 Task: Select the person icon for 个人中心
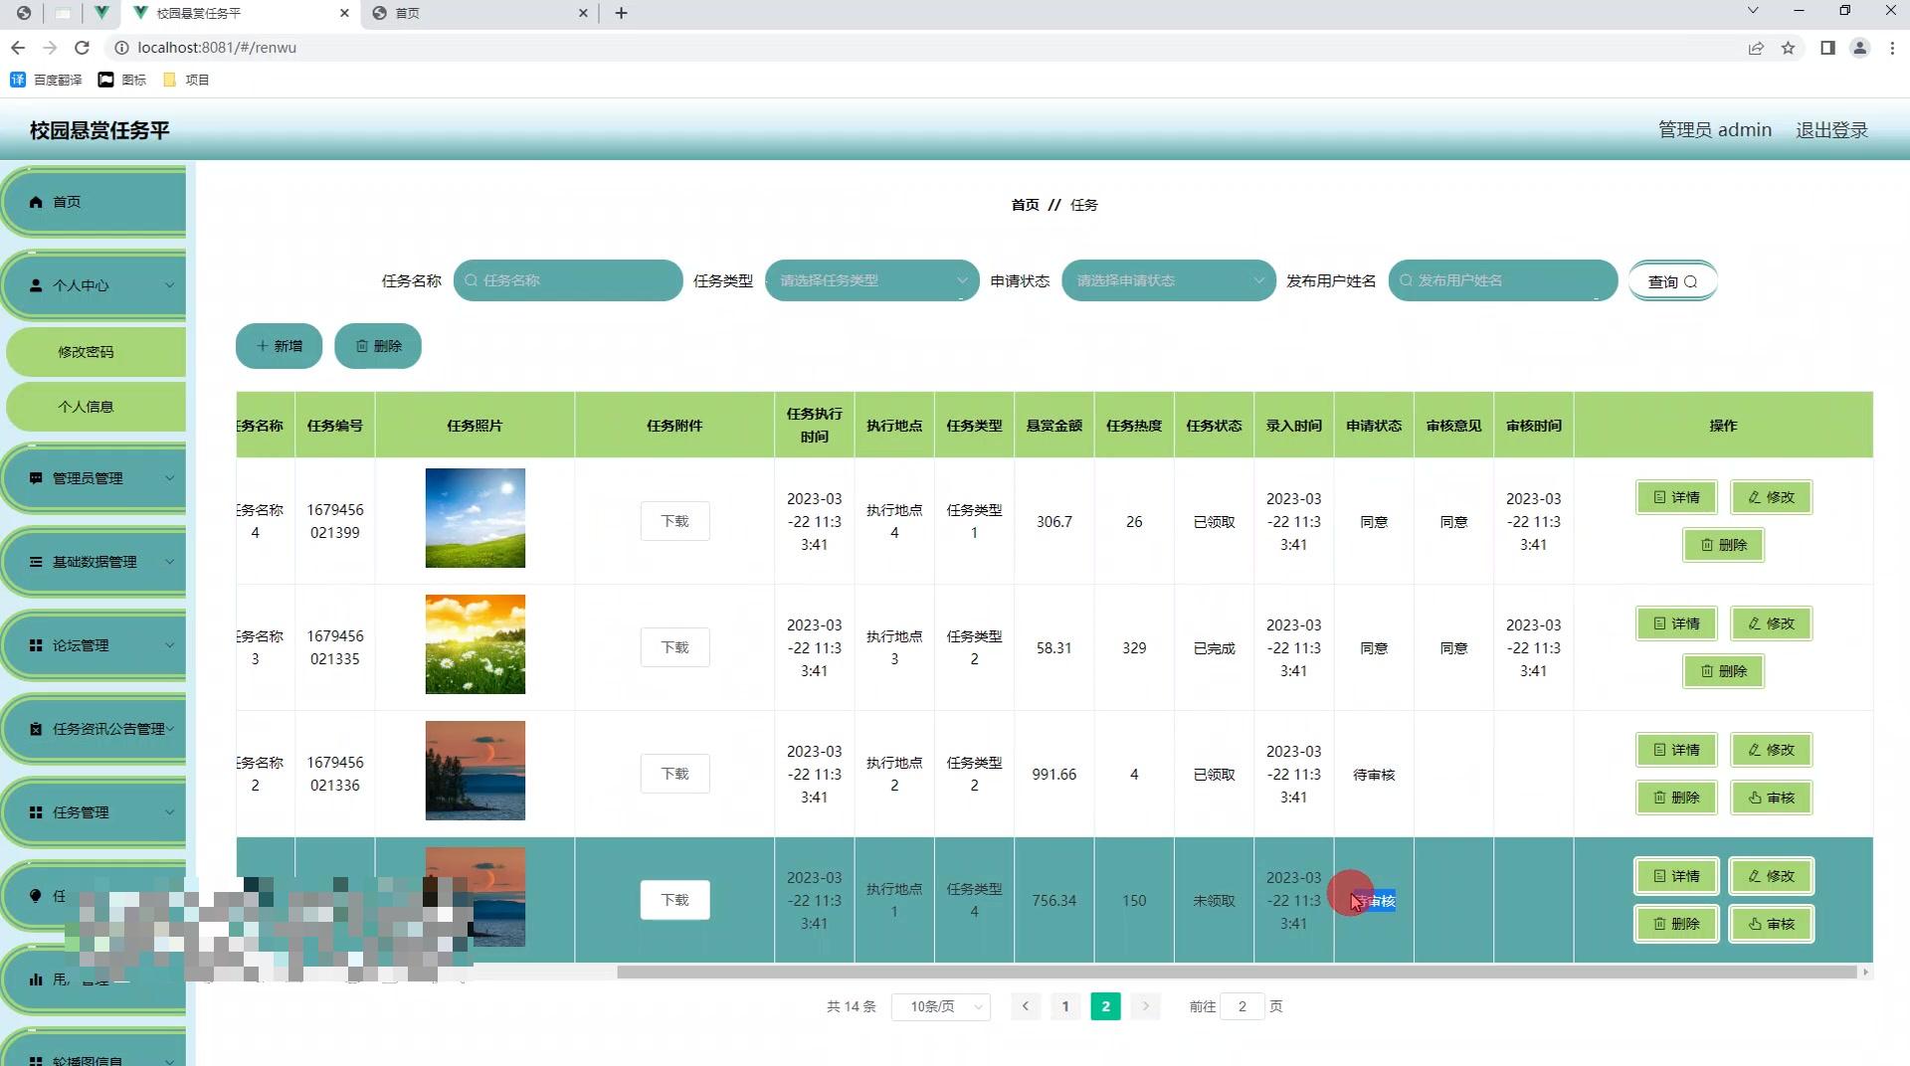[x=36, y=285]
